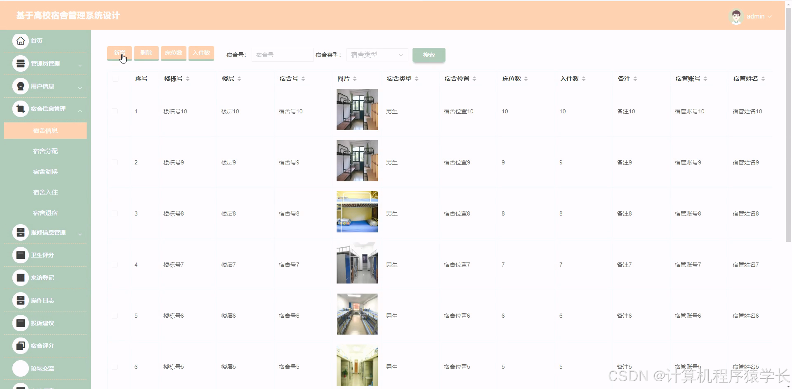Expand the admin account menu top right
Image resolution: width=792 pixels, height=389 pixels.
(x=758, y=16)
